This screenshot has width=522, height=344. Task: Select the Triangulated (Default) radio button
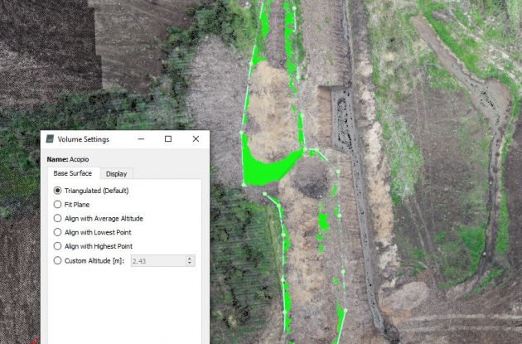tap(57, 190)
